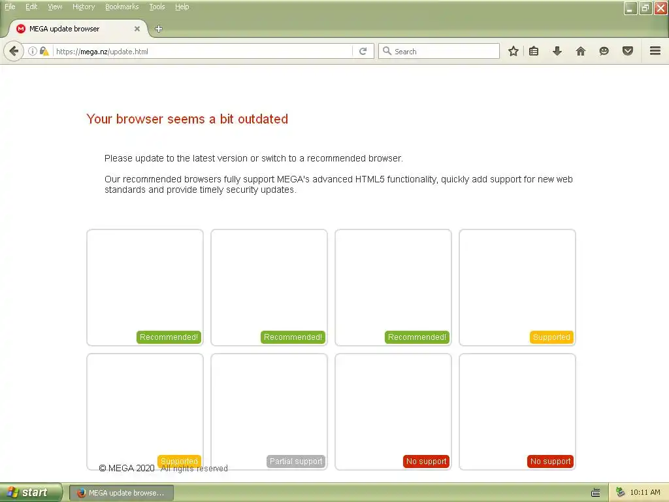Screen dimensions: 669x502
Task: Minimize the Firefox window
Action: [x=630, y=8]
